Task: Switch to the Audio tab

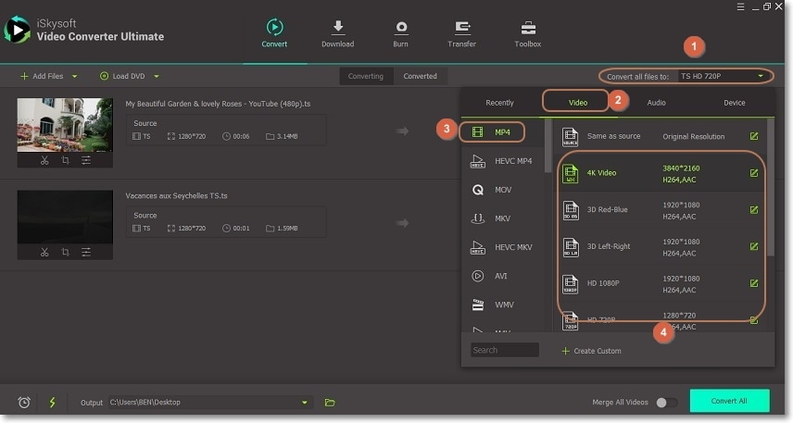Action: click(657, 103)
